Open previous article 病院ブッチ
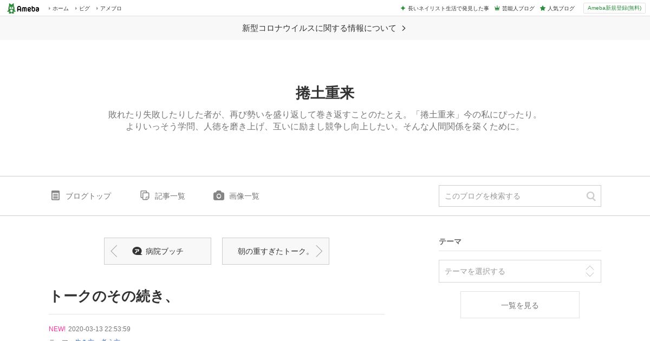Viewport: 650px width, 341px height. pos(158,251)
